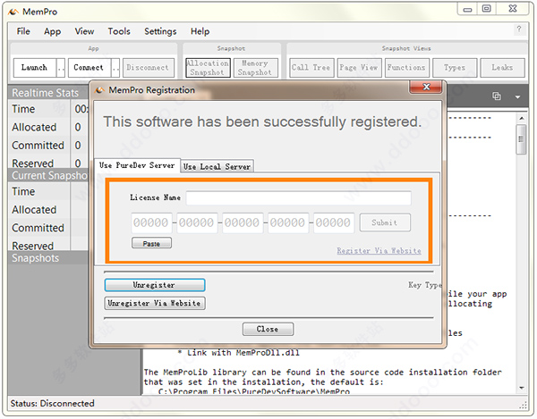
Task: Click the Disconnect button
Action: [x=148, y=68]
